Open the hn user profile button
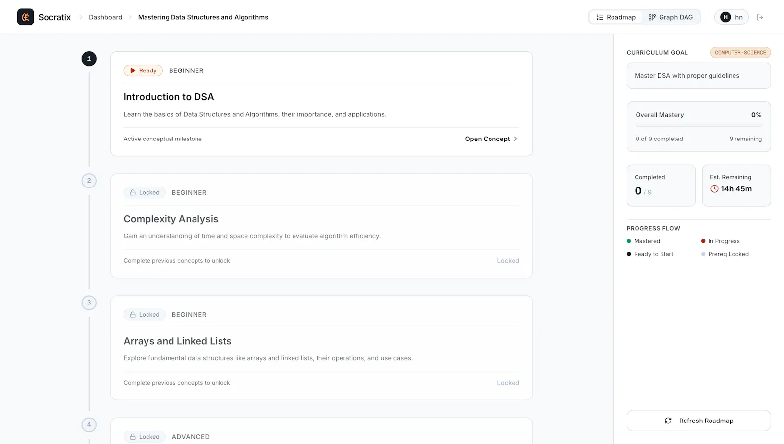 [732, 17]
